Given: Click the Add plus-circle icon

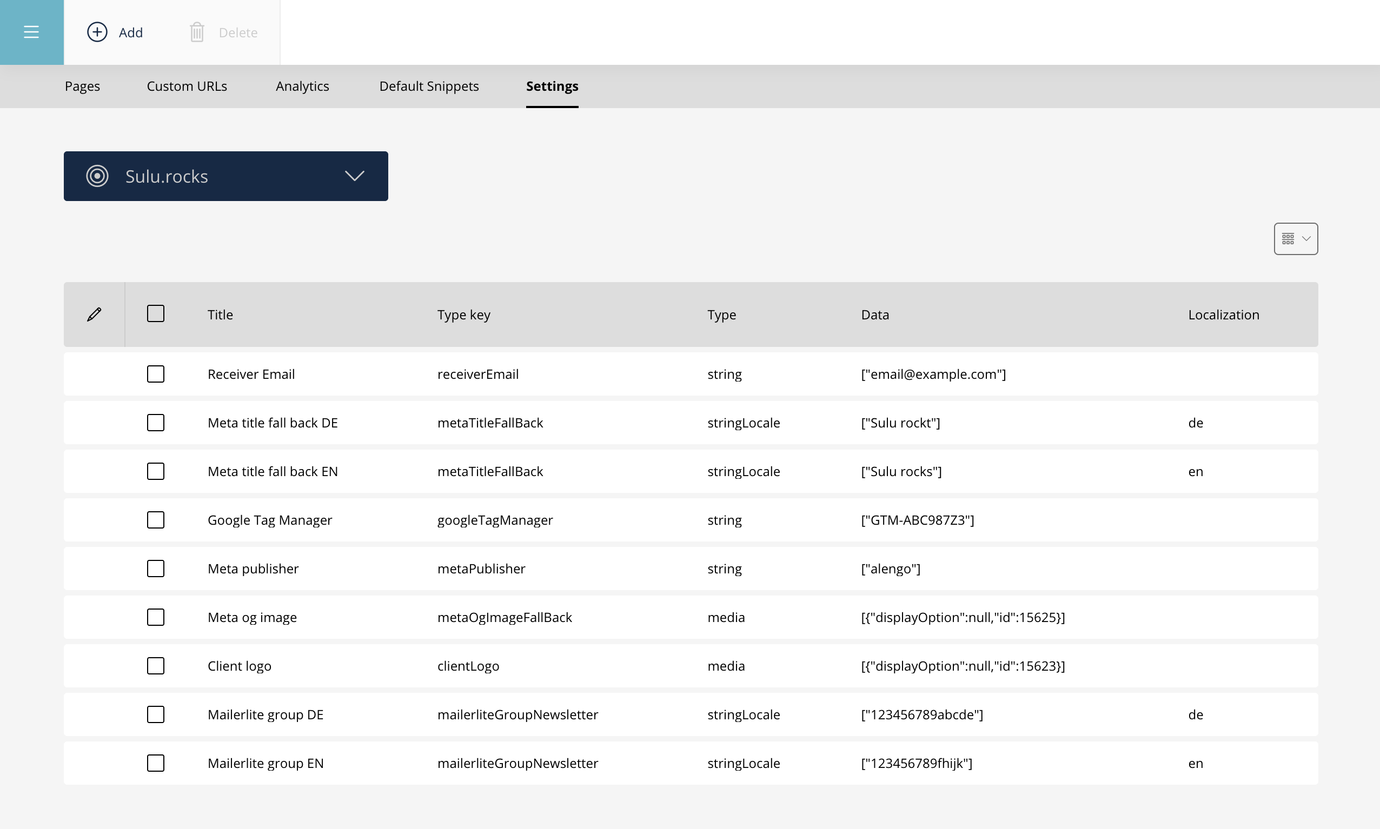Looking at the screenshot, I should 97,32.
